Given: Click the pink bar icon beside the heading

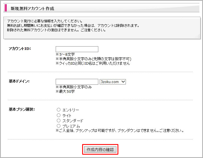Looking at the screenshot, I should pos(6,8).
